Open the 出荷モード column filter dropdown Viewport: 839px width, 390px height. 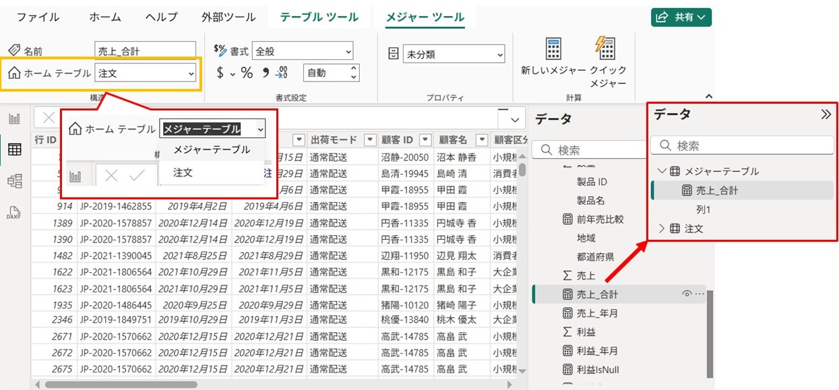[369, 140]
